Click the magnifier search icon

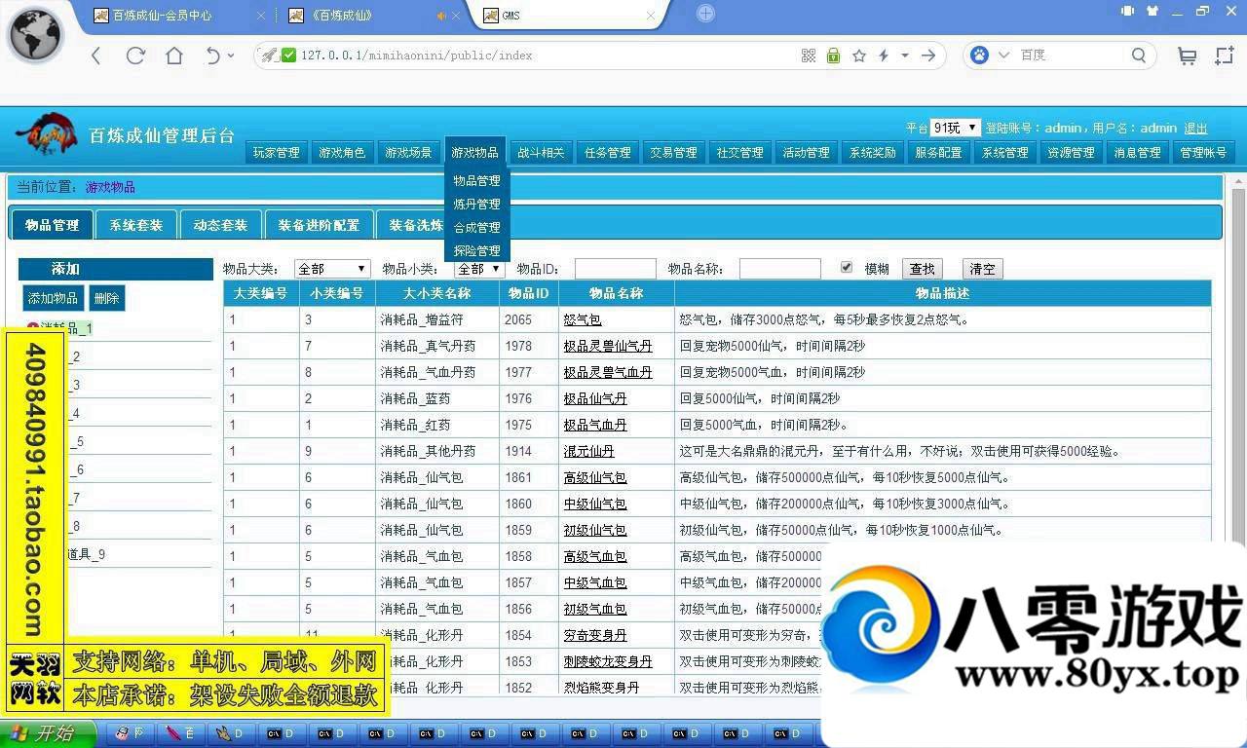click(x=1139, y=56)
